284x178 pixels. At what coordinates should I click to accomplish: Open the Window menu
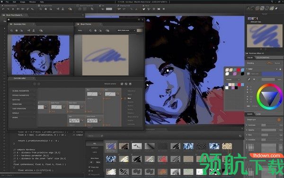tap(32, 2)
